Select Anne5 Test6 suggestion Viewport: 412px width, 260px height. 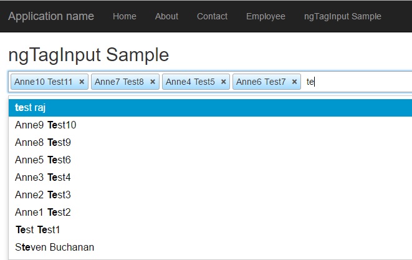43,160
